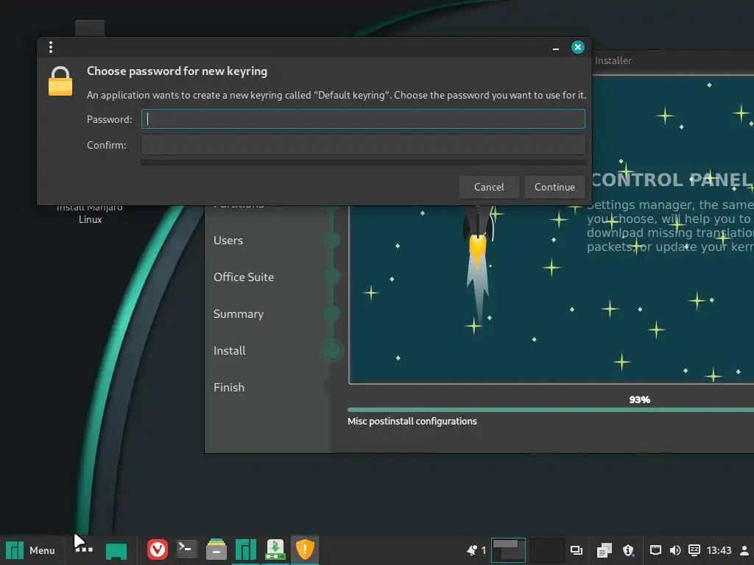Select the Office Suite installer step
This screenshot has width=754, height=565.
pos(244,277)
